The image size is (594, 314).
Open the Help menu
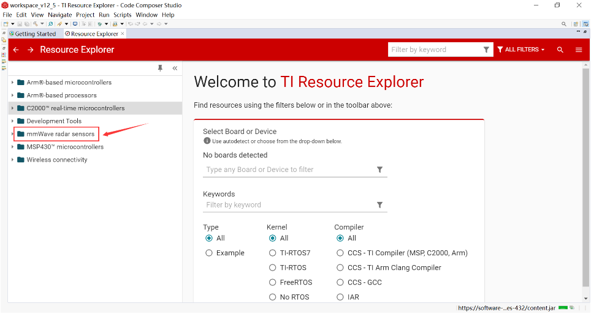[168, 15]
